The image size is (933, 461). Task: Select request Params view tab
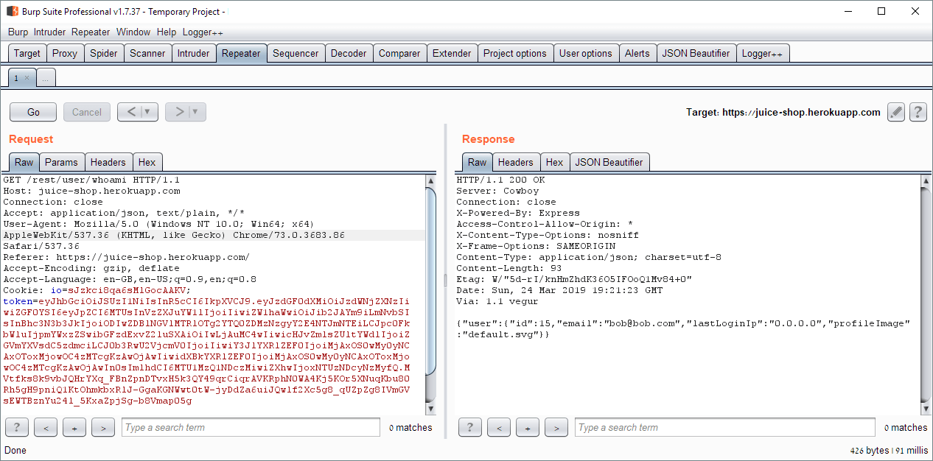pos(61,162)
